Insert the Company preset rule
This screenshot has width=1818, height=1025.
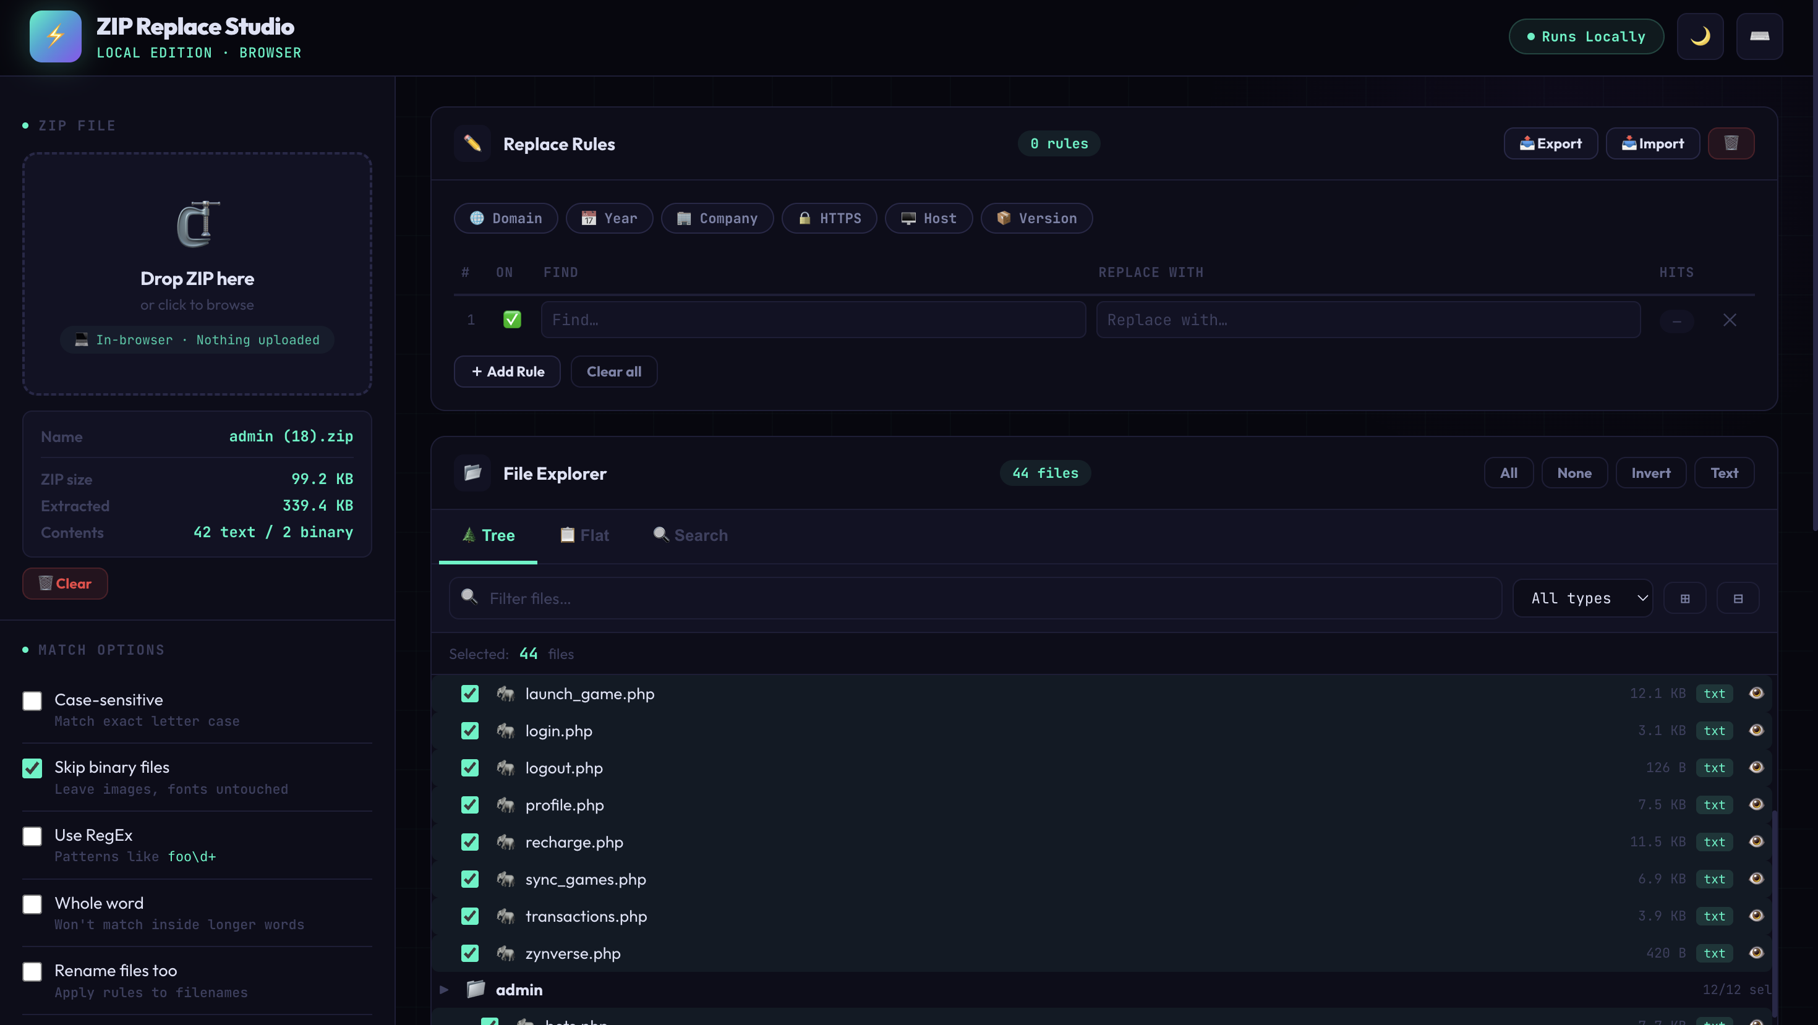point(717,218)
